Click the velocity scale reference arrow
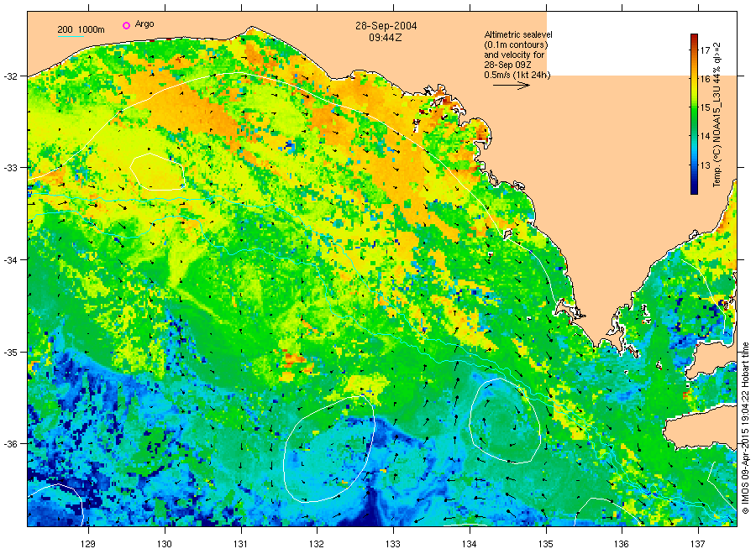 [512, 86]
